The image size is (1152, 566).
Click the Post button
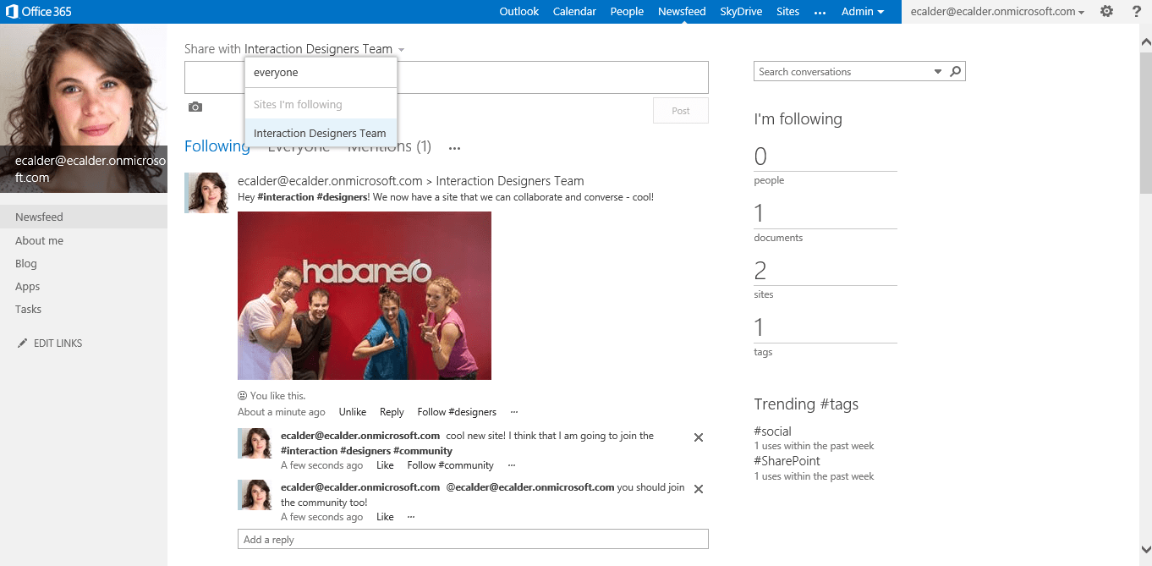[x=681, y=111]
